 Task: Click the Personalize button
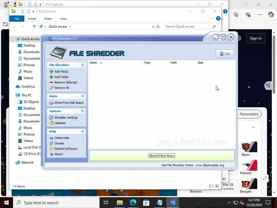[249, 114]
